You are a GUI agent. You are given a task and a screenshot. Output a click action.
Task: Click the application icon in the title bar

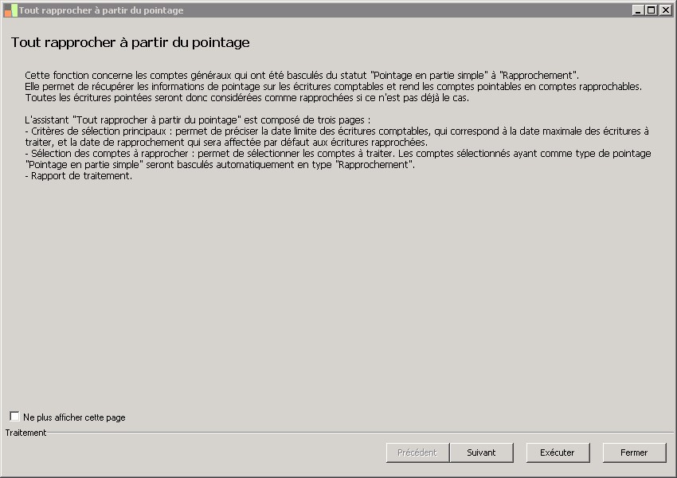tap(10, 10)
